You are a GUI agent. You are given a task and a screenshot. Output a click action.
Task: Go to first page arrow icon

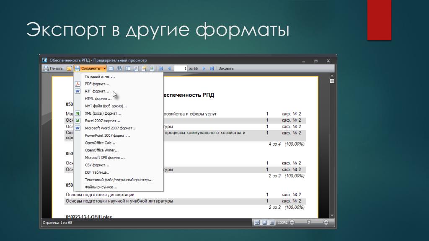tap(161, 69)
